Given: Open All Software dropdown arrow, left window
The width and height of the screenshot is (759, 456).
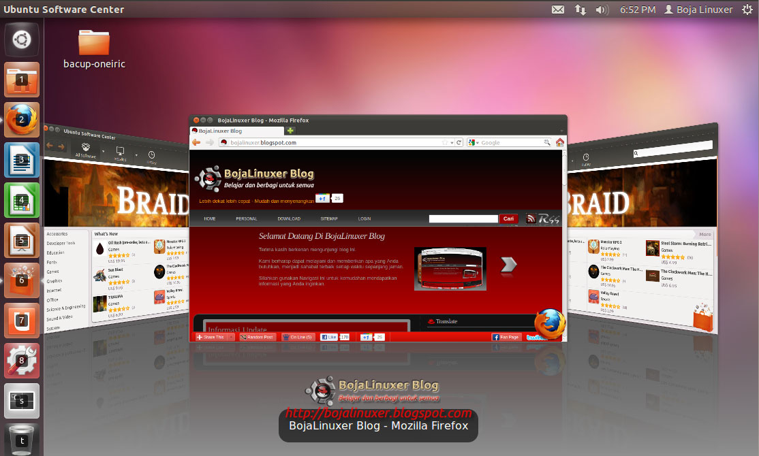Looking at the screenshot, I should click(103, 151).
